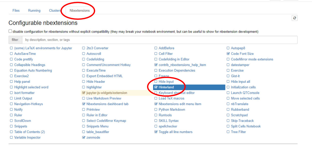
Task: Uncheck the zenmode extension checkbox
Action: tap(84, 138)
